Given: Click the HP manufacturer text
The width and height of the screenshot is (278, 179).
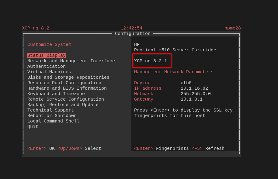Looking at the screenshot, I should 137,44.
